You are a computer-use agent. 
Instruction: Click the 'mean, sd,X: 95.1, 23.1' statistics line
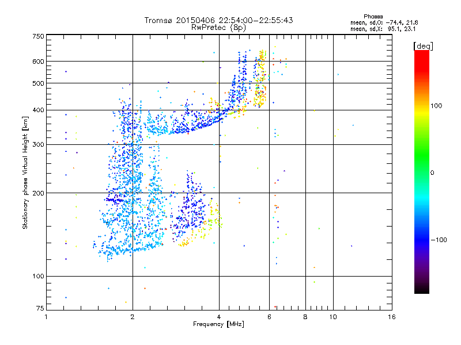(383, 29)
